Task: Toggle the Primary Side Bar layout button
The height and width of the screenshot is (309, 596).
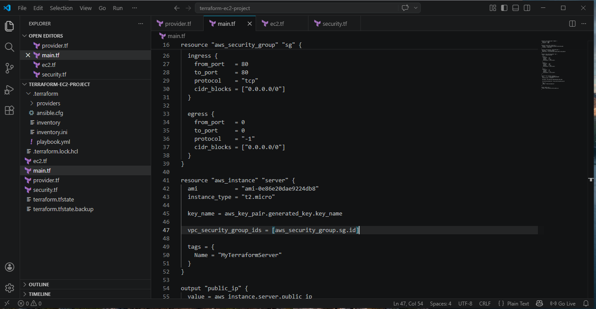Action: [x=504, y=8]
